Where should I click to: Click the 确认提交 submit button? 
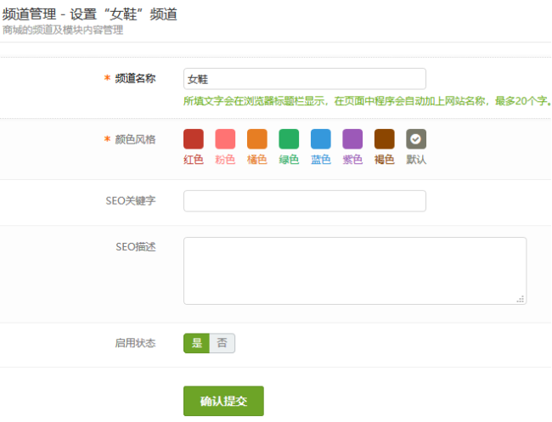point(223,401)
